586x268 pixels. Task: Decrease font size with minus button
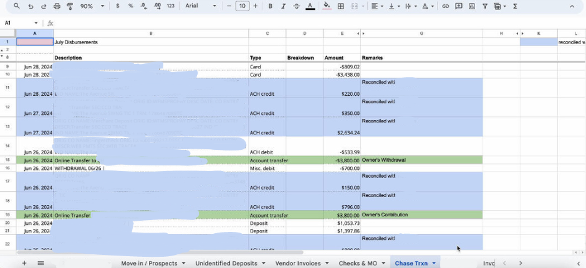pyautogui.click(x=229, y=6)
